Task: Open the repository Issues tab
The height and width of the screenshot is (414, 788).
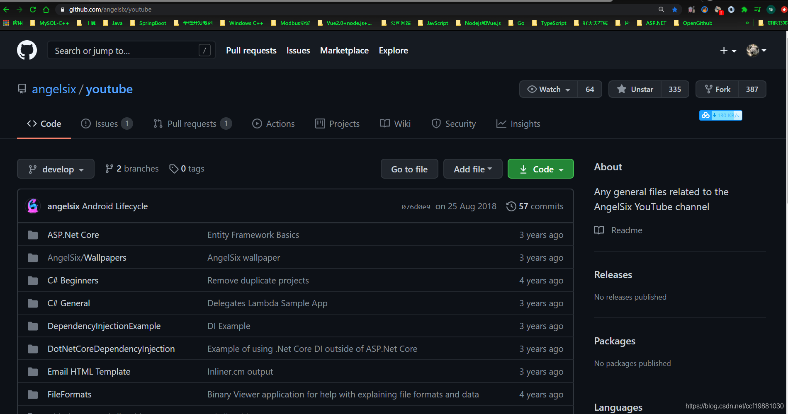Action: (x=107, y=123)
